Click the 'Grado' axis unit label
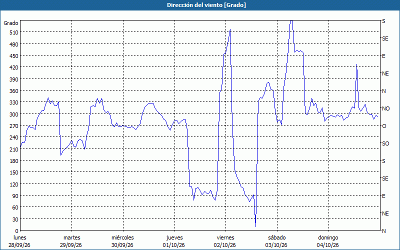Image resolution: width=400 pixels, height=250 pixels. pyautogui.click(x=11, y=23)
